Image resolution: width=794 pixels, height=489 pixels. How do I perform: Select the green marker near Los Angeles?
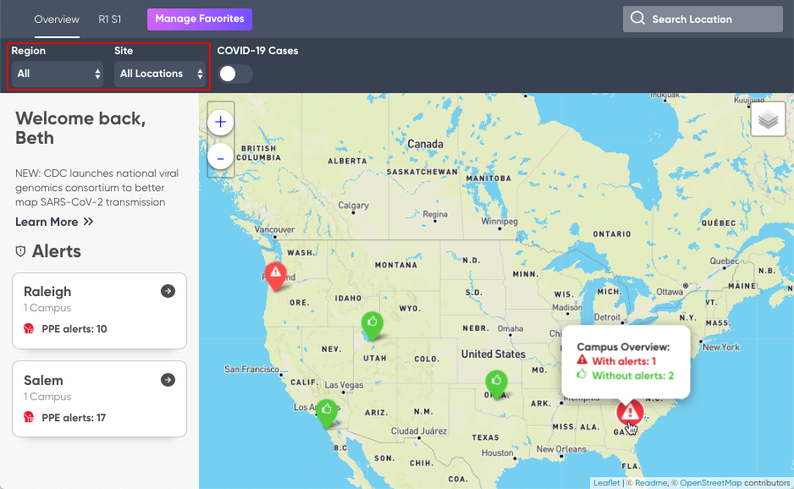[327, 414]
